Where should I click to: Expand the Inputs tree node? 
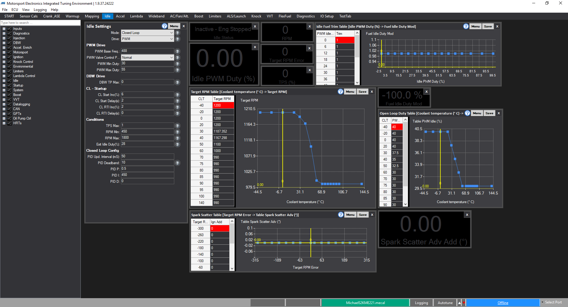(x=4, y=29)
